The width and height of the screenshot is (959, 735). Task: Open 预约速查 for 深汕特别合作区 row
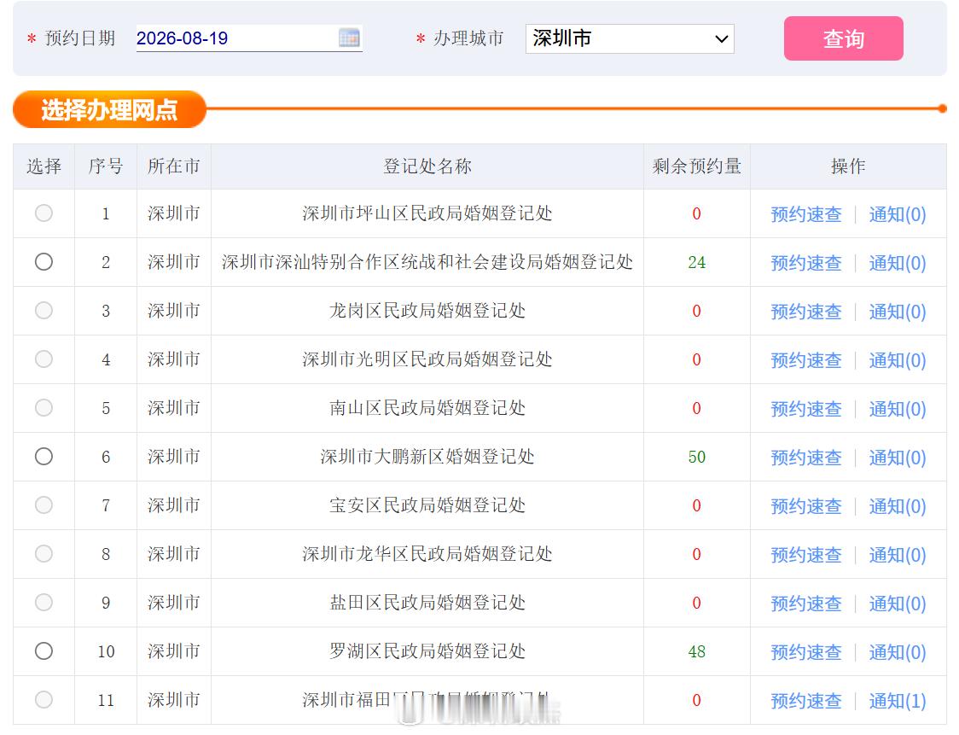pyautogui.click(x=806, y=263)
